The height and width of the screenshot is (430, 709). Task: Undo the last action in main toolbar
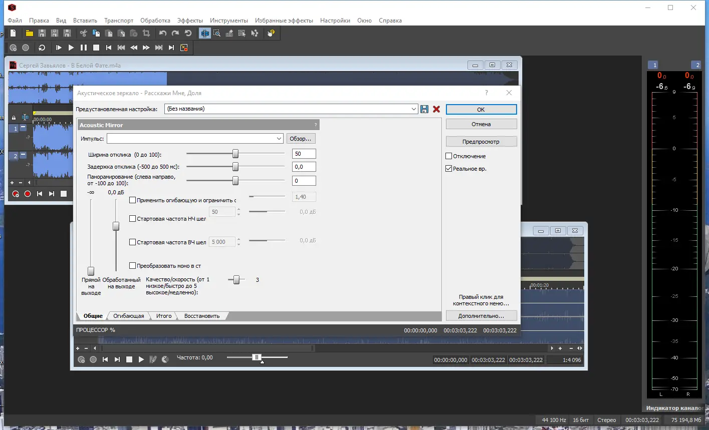click(163, 33)
